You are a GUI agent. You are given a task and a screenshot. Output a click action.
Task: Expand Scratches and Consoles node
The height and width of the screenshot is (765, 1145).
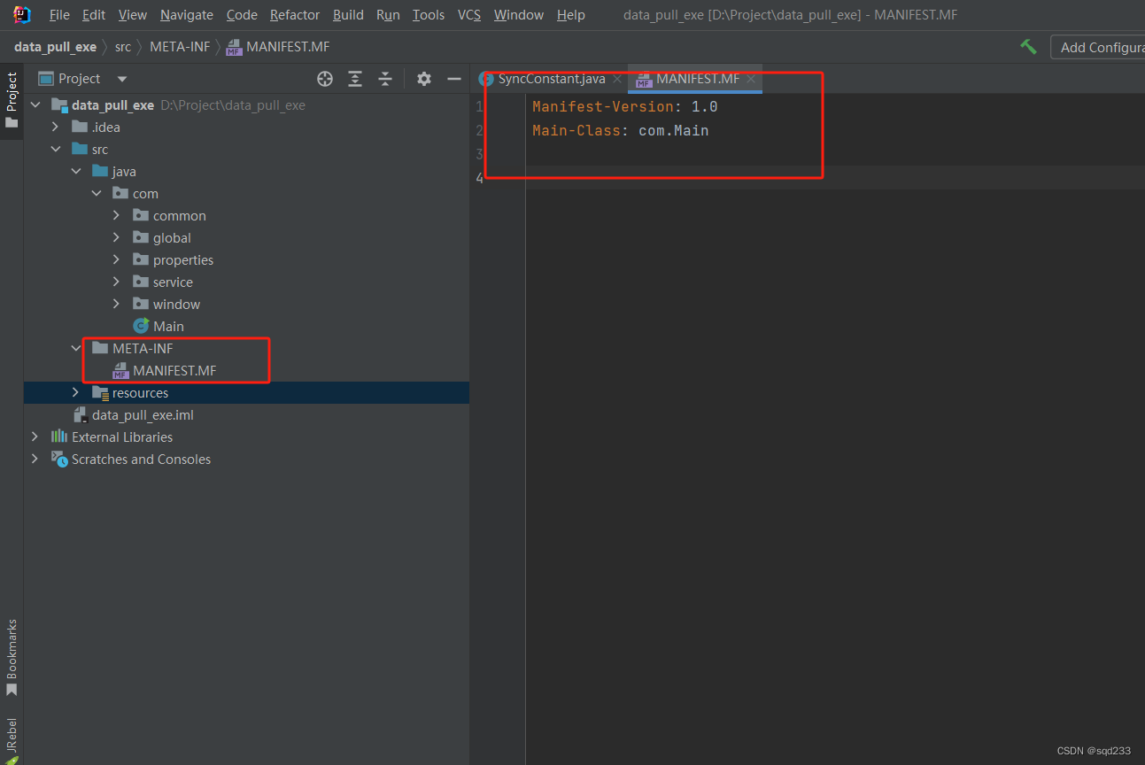(35, 459)
